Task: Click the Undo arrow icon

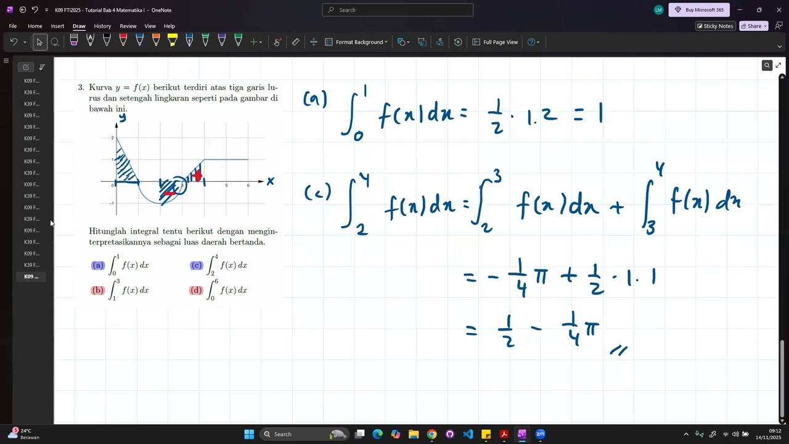Action: pos(14,42)
